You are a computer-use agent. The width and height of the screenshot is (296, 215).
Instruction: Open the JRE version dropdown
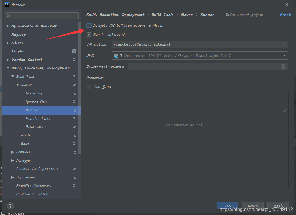tap(284, 56)
